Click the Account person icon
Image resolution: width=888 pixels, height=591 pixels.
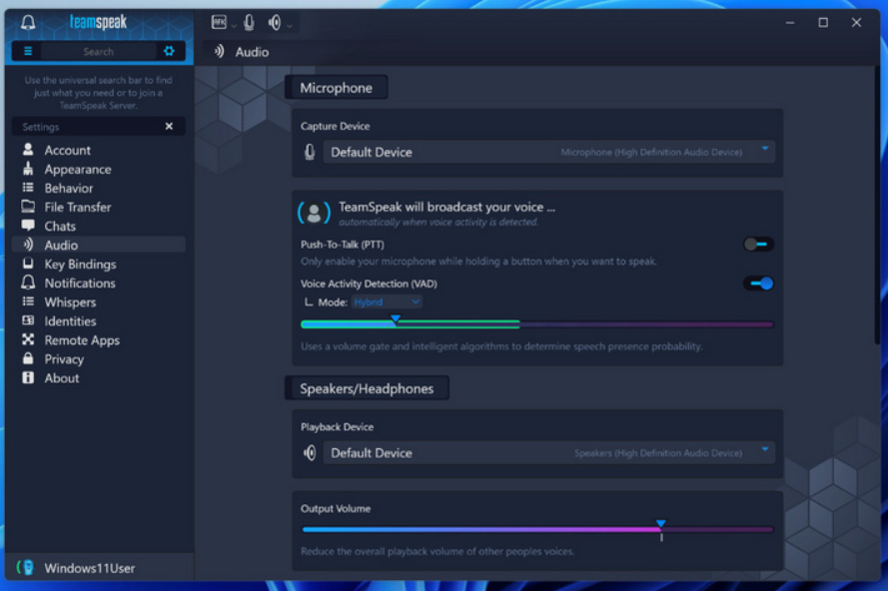(x=28, y=150)
